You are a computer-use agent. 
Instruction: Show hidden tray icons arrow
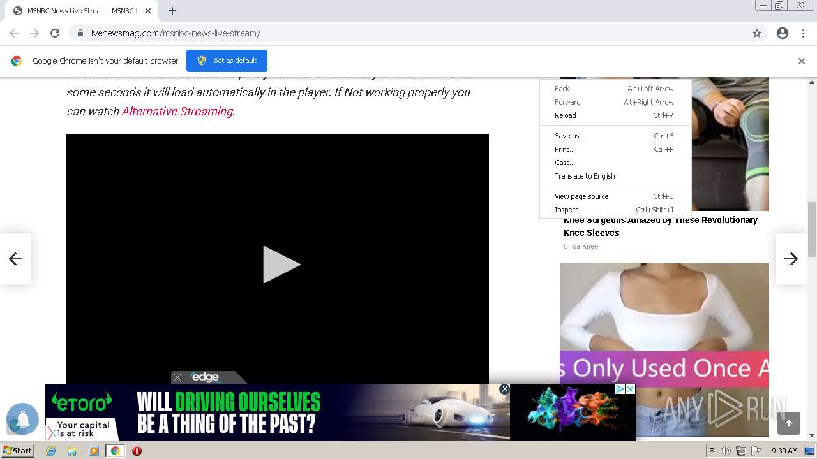(x=712, y=451)
